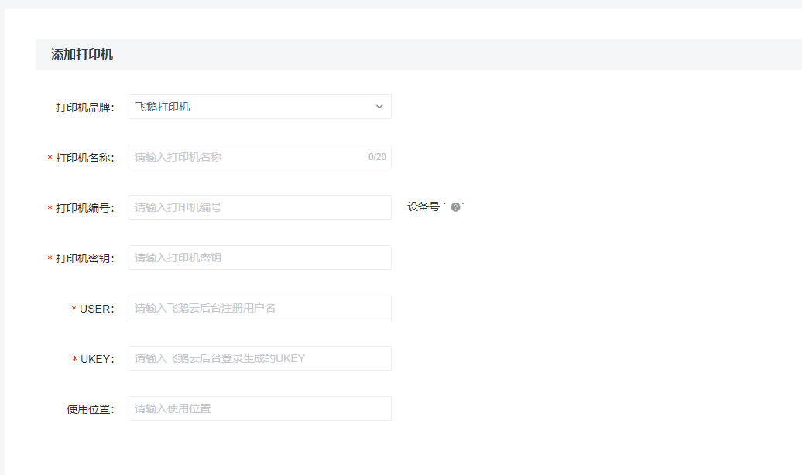The height and width of the screenshot is (475, 802).
Task: Click the UKEY field label
Action: 97,359
